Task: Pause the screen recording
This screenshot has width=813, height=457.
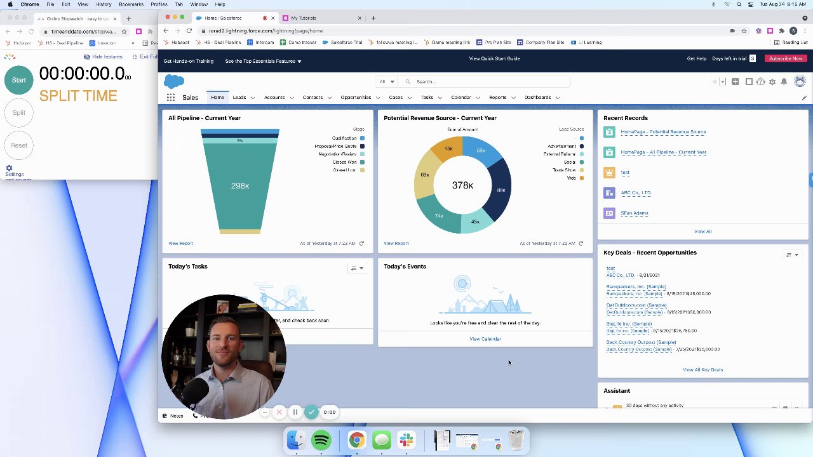Action: point(295,413)
